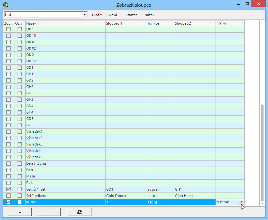This screenshot has width=268, height=220.
Task: Select the Sloupec 1 cell of Gamů 1. set
Action: tap(126, 189)
